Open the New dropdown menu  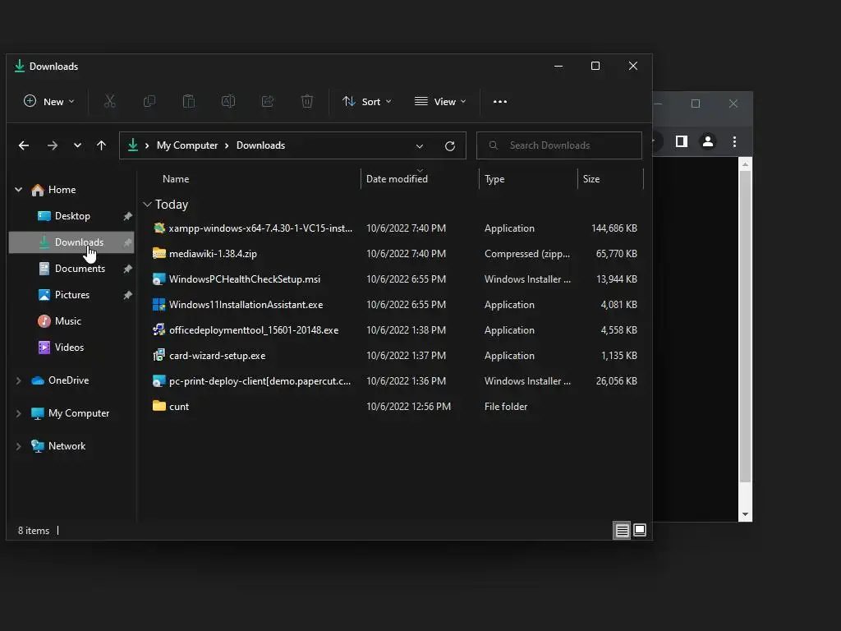(x=48, y=101)
